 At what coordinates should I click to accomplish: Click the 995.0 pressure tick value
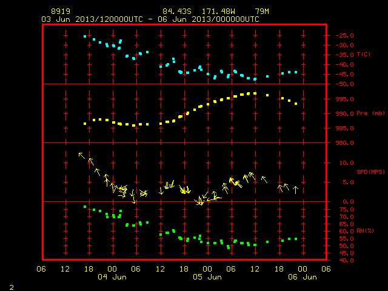tap(344, 99)
